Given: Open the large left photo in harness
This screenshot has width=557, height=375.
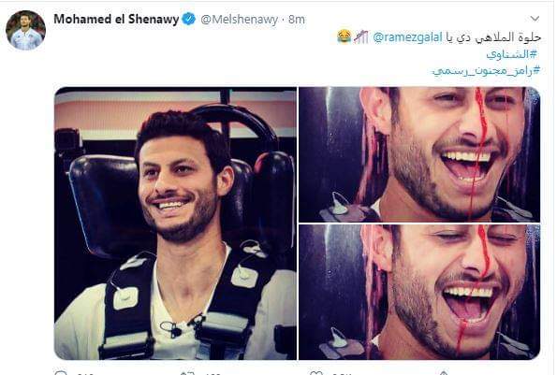Looking at the screenshot, I should 175,224.
